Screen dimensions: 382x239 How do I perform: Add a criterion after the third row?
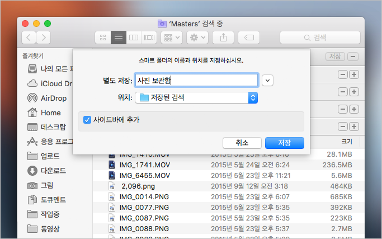point(354,109)
